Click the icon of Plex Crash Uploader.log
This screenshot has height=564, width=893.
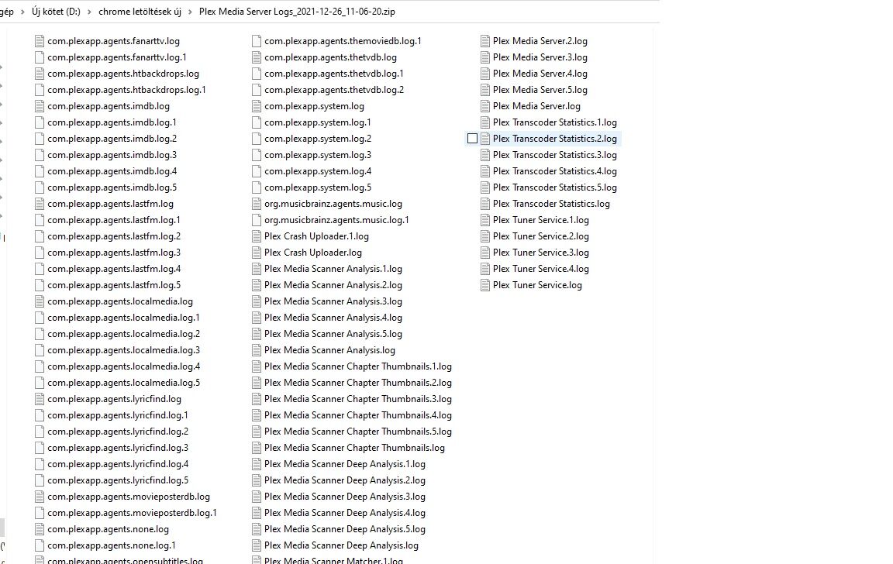257,253
